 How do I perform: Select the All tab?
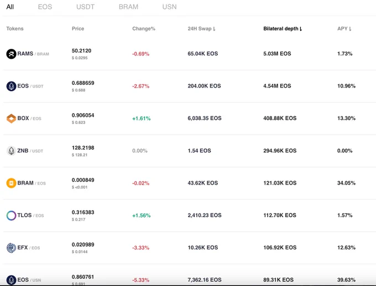10,7
